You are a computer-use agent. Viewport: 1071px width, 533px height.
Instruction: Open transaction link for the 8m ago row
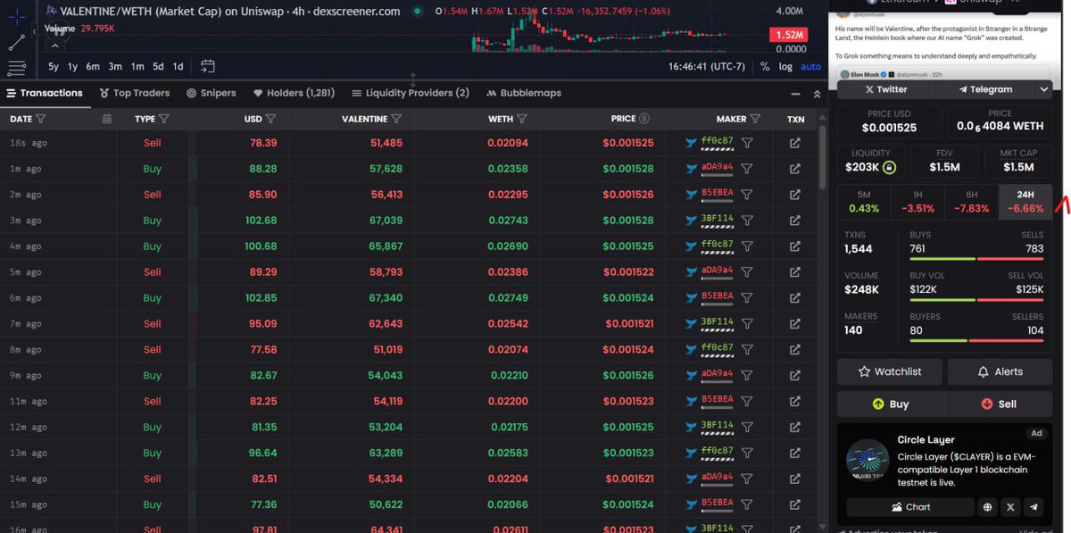[795, 350]
